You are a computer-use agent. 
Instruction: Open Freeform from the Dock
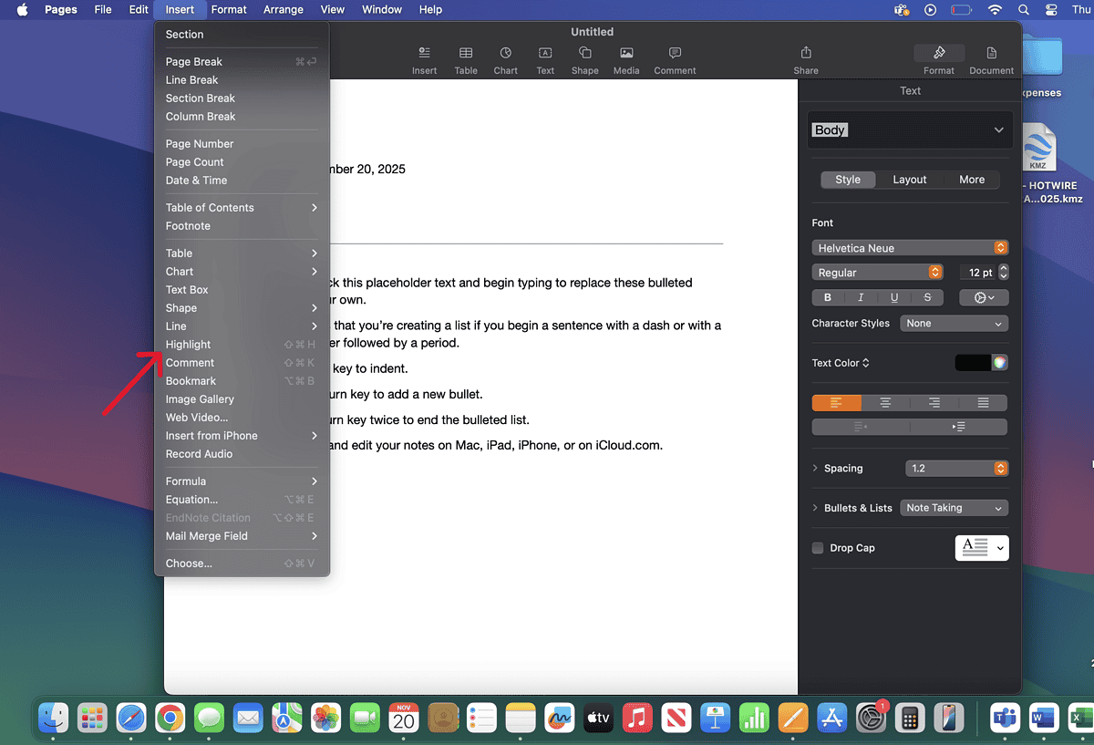(x=559, y=719)
